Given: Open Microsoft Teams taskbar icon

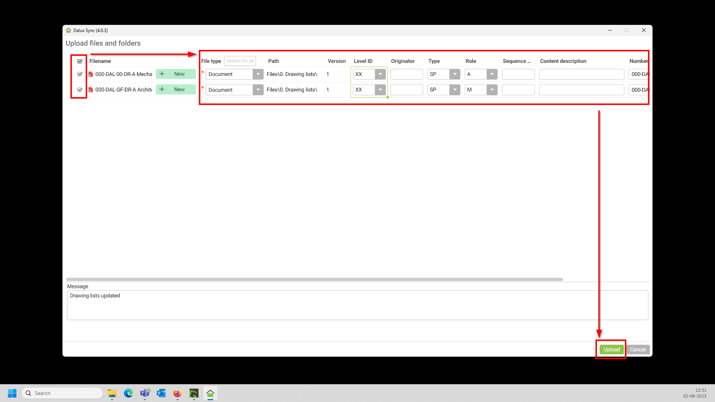Looking at the screenshot, I should click(145, 393).
